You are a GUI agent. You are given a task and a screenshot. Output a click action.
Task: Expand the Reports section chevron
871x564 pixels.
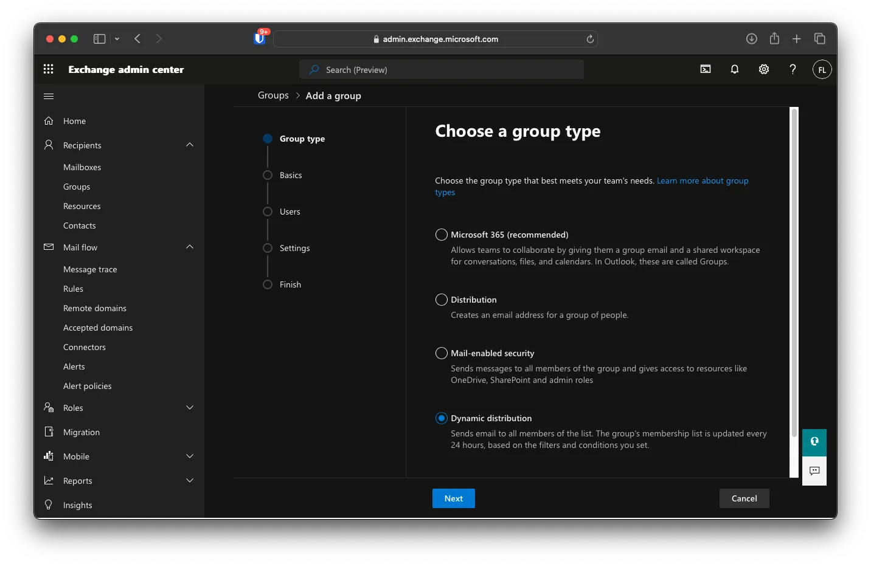pos(190,480)
